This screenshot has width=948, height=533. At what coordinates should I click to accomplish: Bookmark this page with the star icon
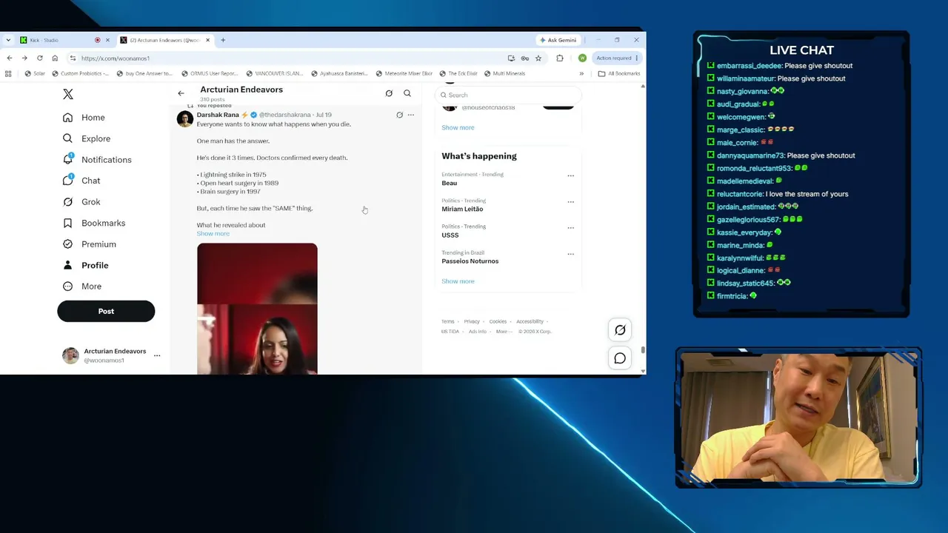coord(538,58)
